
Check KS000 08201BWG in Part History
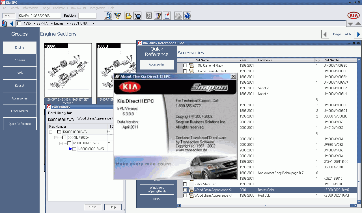74,149
